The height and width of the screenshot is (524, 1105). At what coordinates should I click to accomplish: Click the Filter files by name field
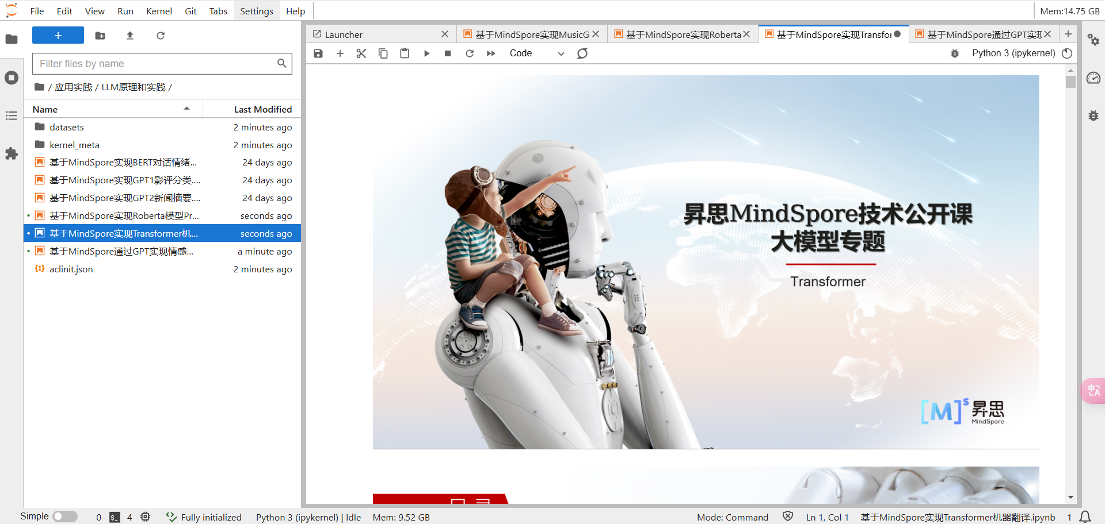tap(162, 64)
